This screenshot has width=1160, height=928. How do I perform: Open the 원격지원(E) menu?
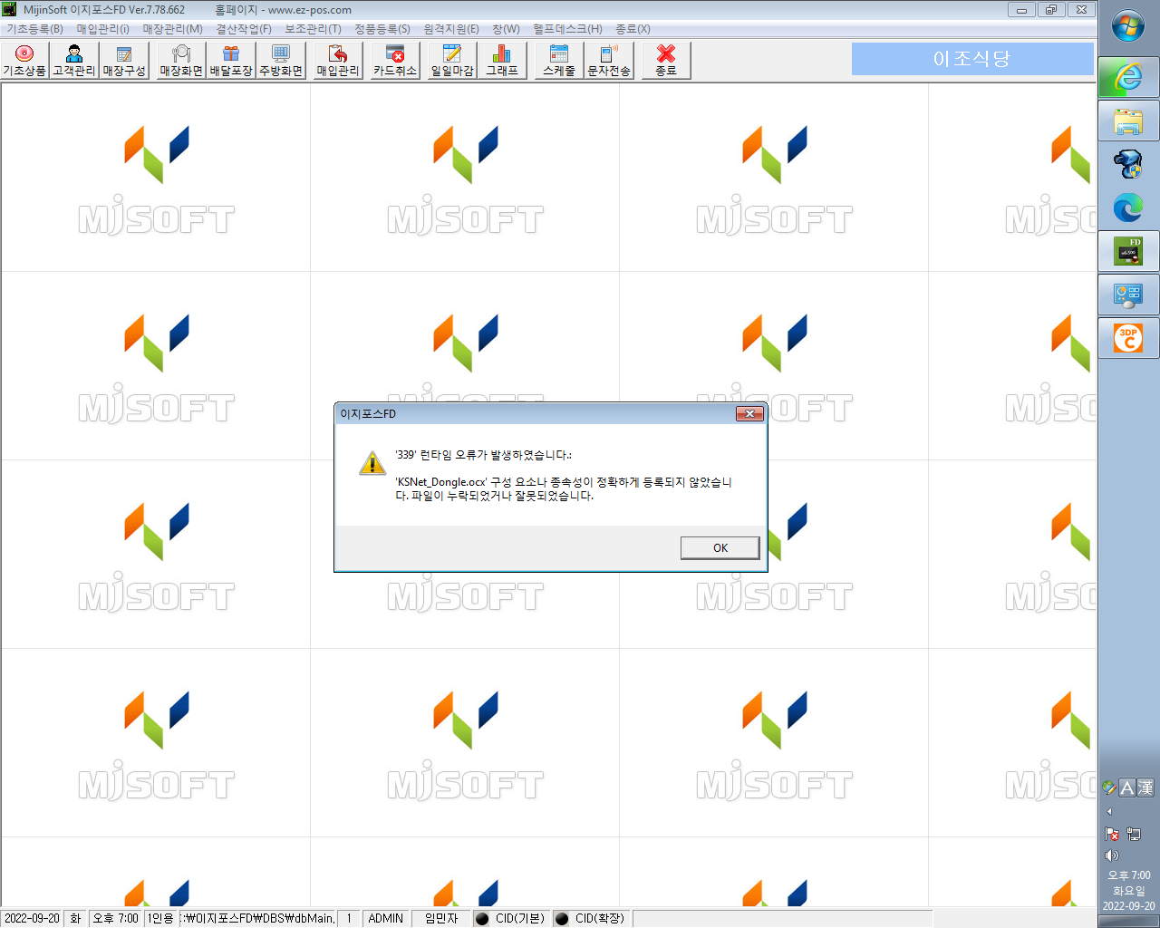pos(451,29)
